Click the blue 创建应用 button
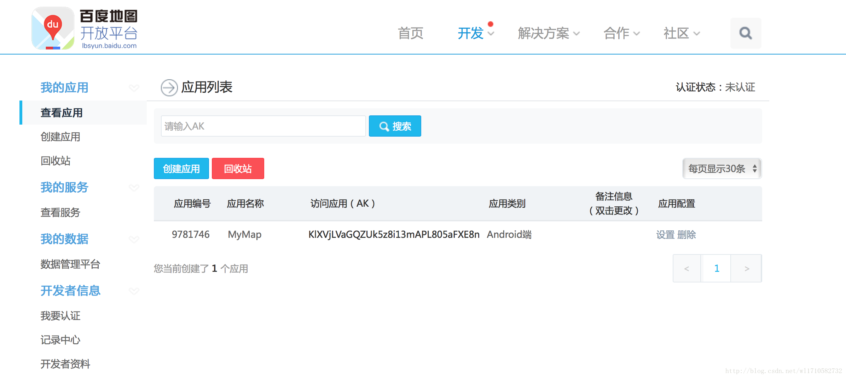846x378 pixels. [x=181, y=168]
